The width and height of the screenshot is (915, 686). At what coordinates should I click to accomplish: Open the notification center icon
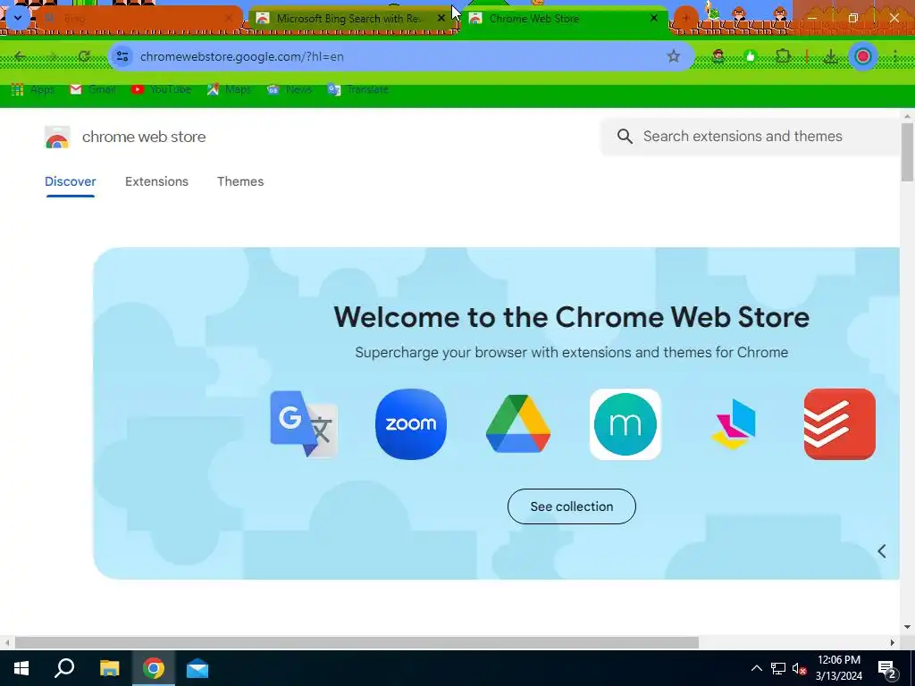(x=887, y=668)
